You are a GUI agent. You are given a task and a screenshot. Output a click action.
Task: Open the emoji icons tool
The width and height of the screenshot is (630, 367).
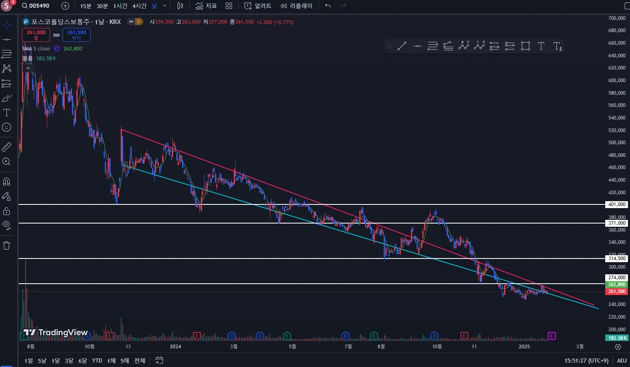pyautogui.click(x=7, y=127)
